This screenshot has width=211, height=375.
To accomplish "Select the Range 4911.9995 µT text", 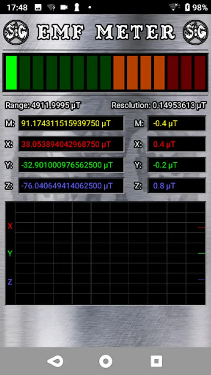I will [43, 105].
